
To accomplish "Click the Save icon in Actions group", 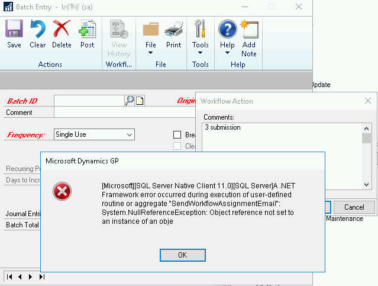I will (14, 29).
